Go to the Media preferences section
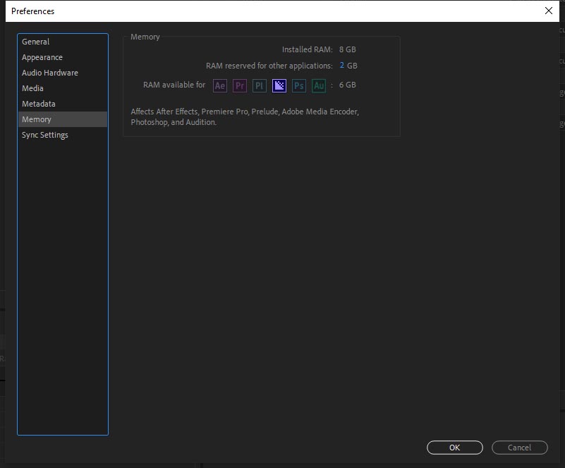 [x=33, y=88]
